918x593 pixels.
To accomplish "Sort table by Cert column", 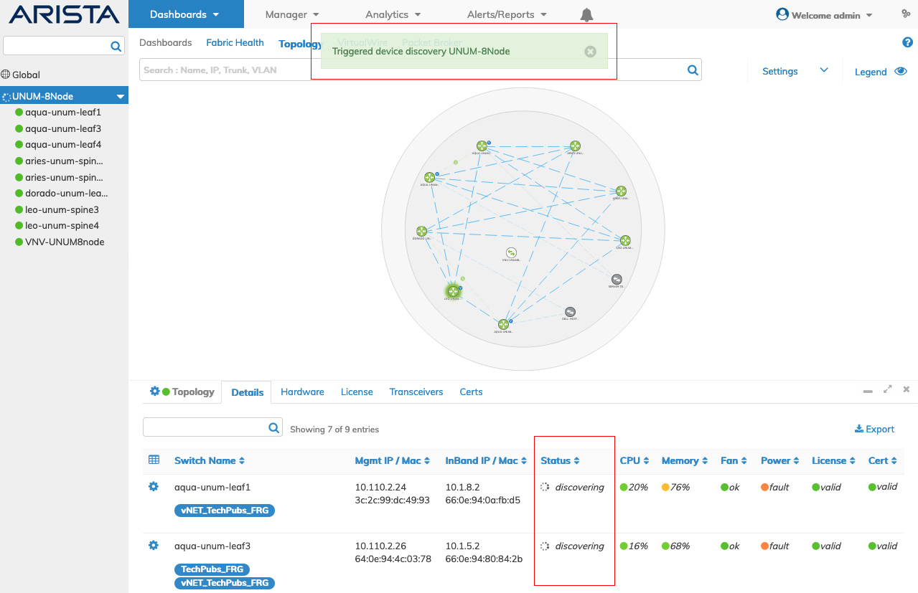I will pyautogui.click(x=883, y=460).
